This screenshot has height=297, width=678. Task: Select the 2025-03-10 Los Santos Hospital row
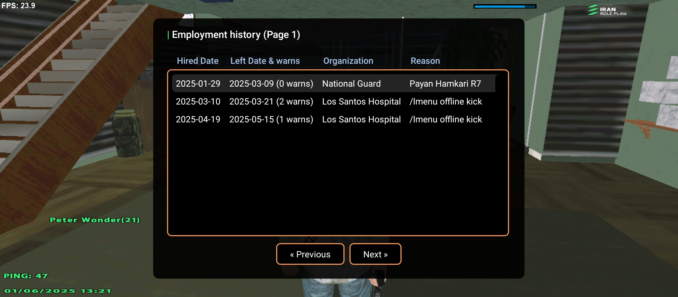[333, 101]
